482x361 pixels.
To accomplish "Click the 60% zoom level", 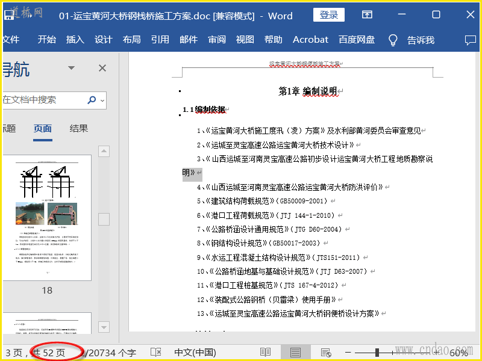I will click(459, 353).
